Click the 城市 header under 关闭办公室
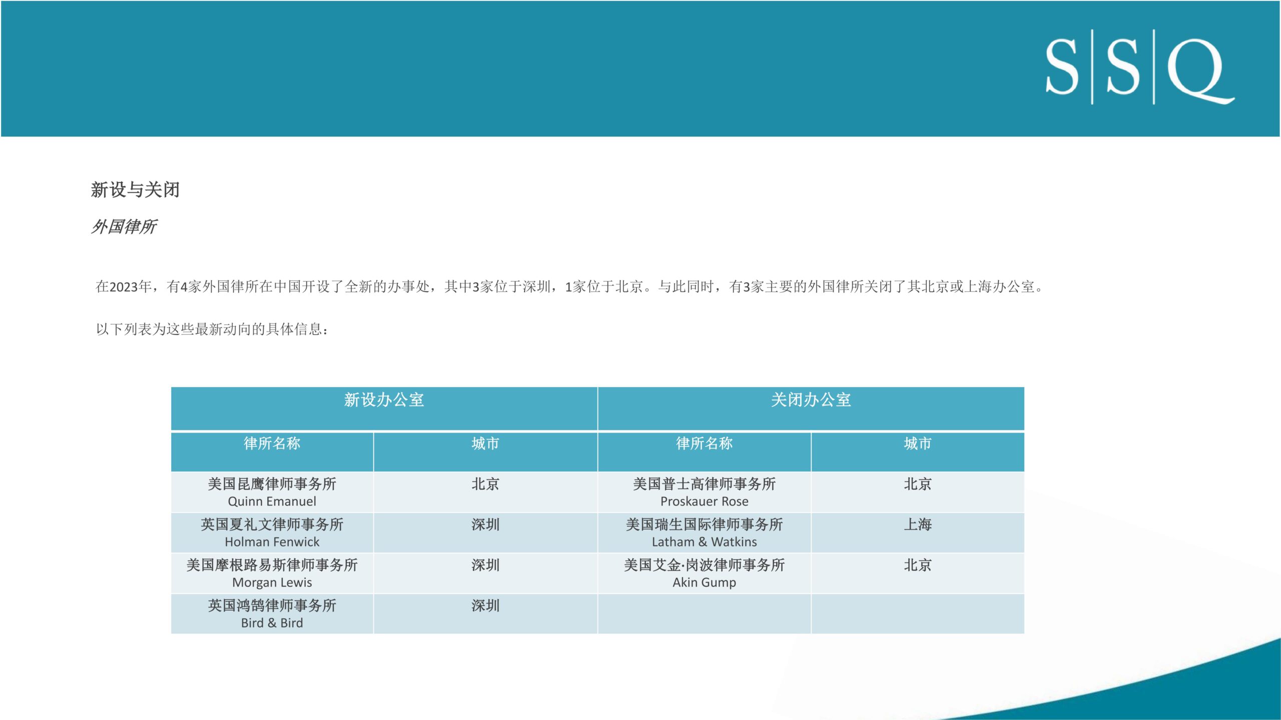This screenshot has width=1281, height=720. 917,451
